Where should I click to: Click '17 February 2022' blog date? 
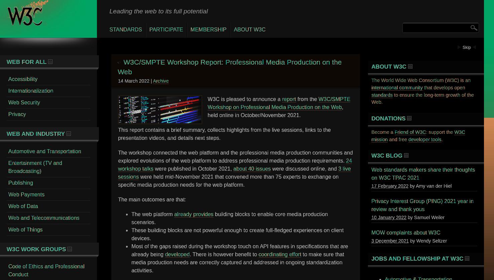390,186
